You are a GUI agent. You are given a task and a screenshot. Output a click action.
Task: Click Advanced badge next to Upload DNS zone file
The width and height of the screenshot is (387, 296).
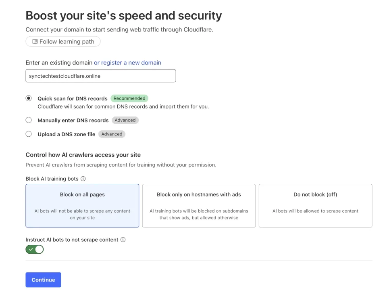pyautogui.click(x=112, y=134)
